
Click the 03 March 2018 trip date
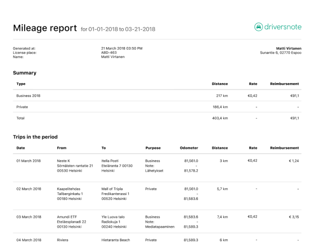tap(29, 217)
